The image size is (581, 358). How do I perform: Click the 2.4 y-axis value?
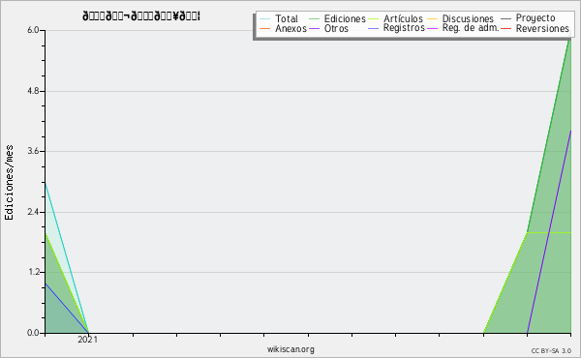[x=33, y=212]
